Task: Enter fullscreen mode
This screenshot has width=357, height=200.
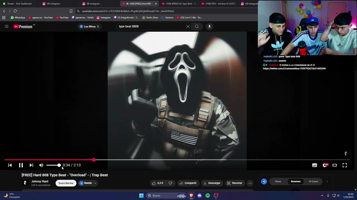Action: [345, 165]
